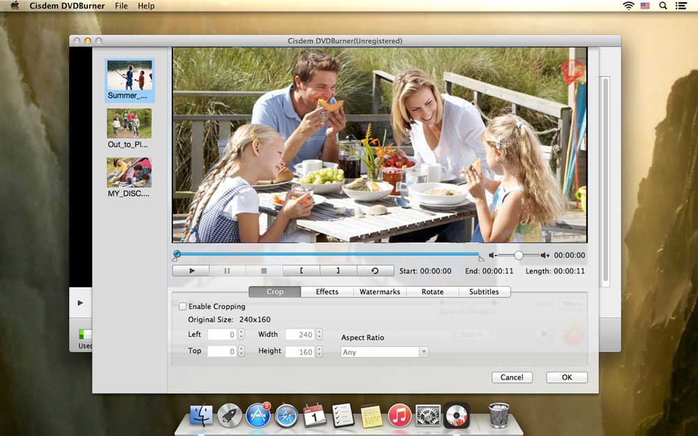Open the Subtitles tab
Screen dimensions: 698x436
coord(484,292)
